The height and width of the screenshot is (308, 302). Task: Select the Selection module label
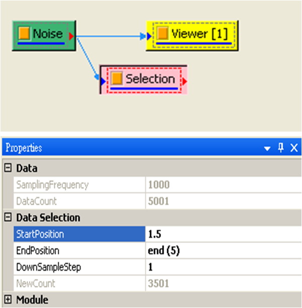pos(150,79)
